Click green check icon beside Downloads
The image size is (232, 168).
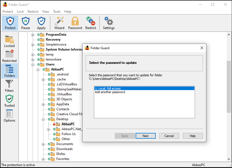tap(49, 149)
